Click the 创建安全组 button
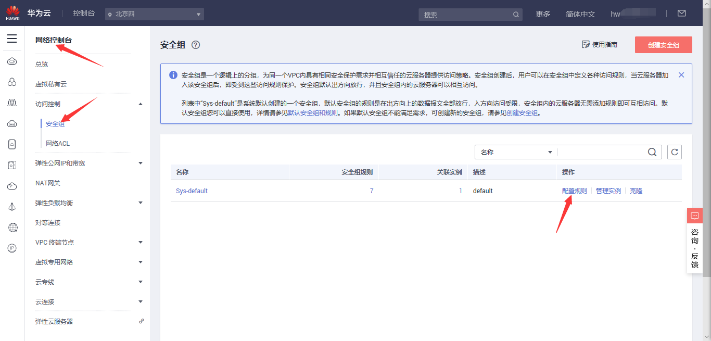 664,45
